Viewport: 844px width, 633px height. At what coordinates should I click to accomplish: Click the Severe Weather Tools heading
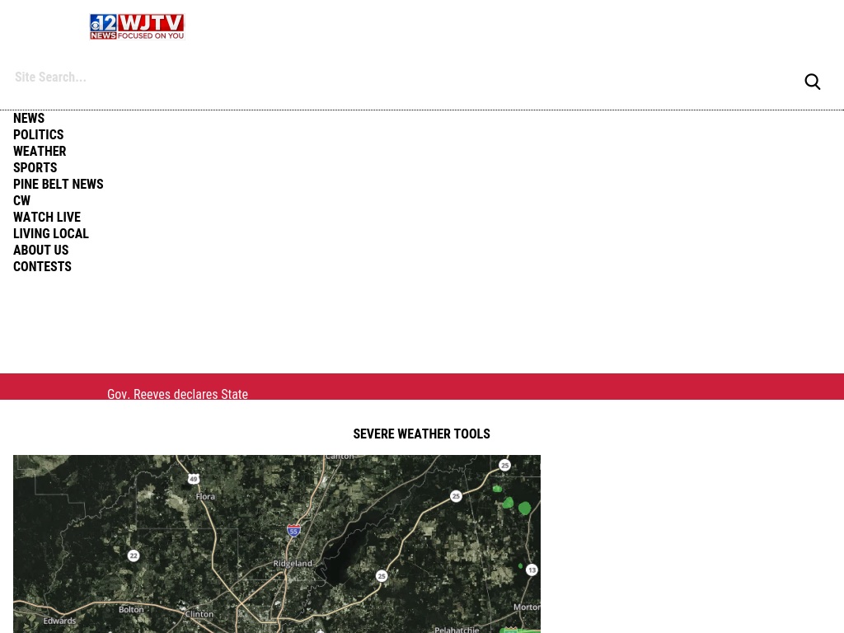tap(421, 434)
